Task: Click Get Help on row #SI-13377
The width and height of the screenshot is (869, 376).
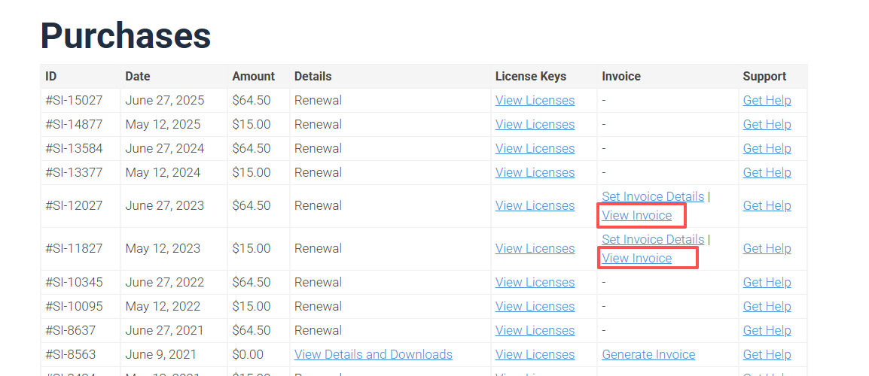Action: click(767, 173)
